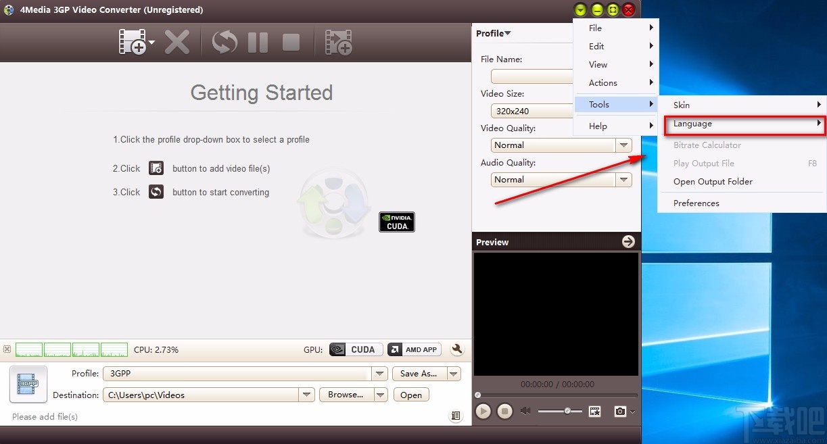
Task: Click the 'Getting Started' heading
Action: 262,93
